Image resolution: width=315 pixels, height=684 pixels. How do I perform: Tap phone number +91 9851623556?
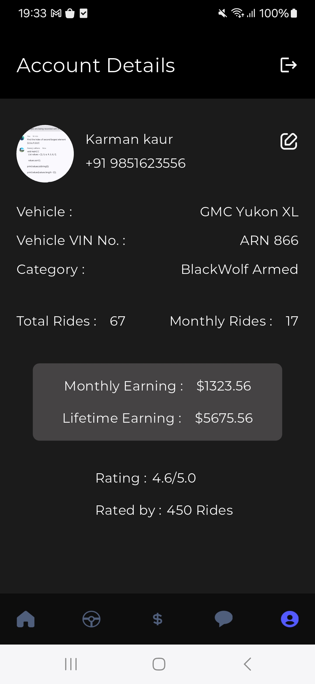pos(136,163)
